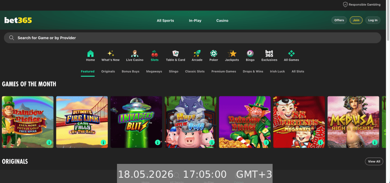Open the Casino menu
The height and width of the screenshot is (183, 390).
point(222,21)
